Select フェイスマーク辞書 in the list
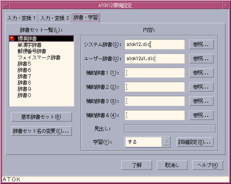The height and width of the screenshot is (184, 231). [41, 57]
